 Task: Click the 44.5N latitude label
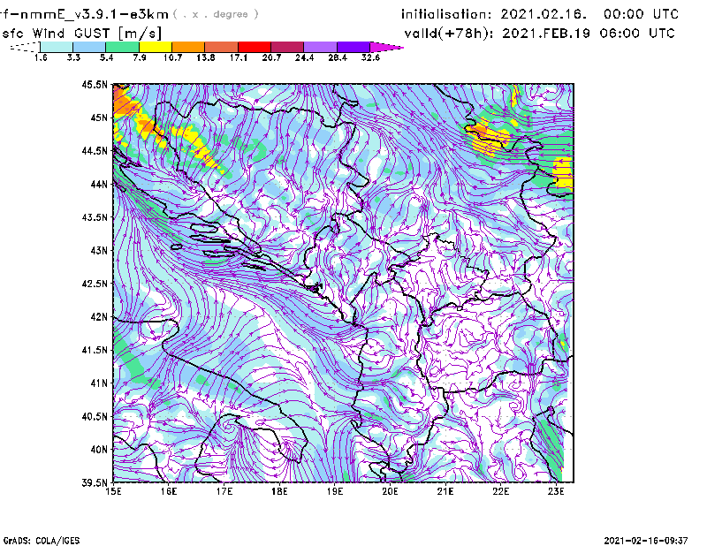pos(95,150)
